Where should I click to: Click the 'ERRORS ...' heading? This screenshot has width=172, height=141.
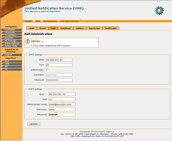click(x=37, y=41)
